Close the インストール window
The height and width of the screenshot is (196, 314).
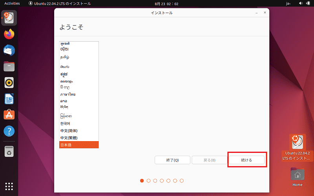265,13
